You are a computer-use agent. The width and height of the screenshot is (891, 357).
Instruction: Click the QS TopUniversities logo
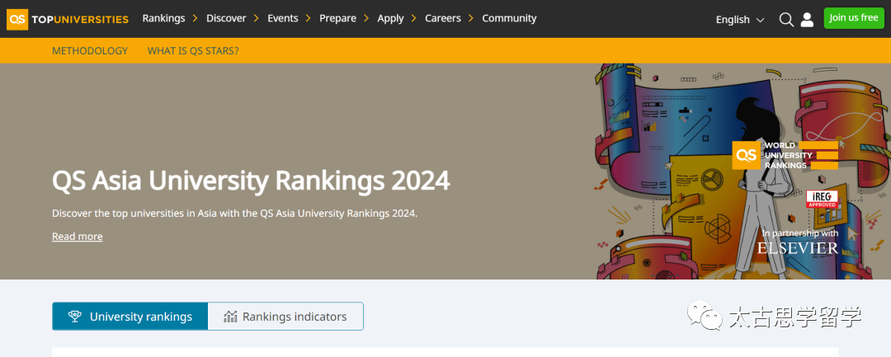click(68, 19)
